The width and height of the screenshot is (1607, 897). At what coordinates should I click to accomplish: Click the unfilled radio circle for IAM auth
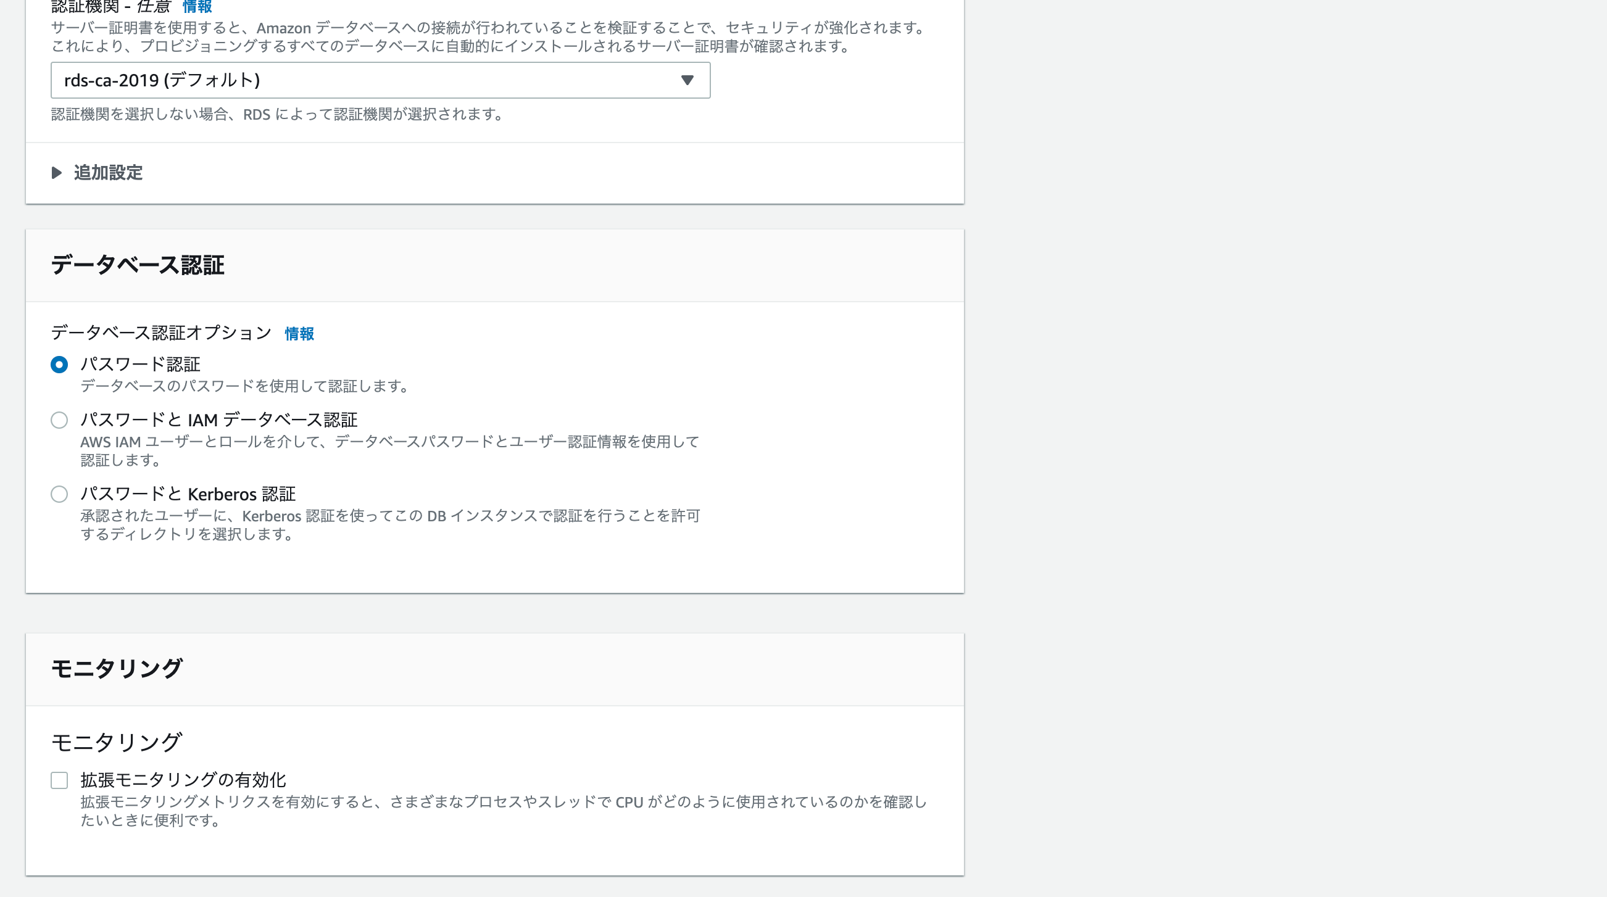[59, 420]
